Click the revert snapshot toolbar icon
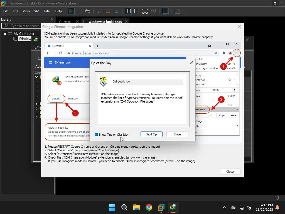 pos(108,11)
